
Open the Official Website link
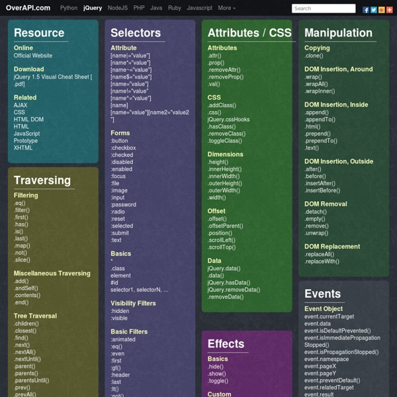[x=33, y=56]
